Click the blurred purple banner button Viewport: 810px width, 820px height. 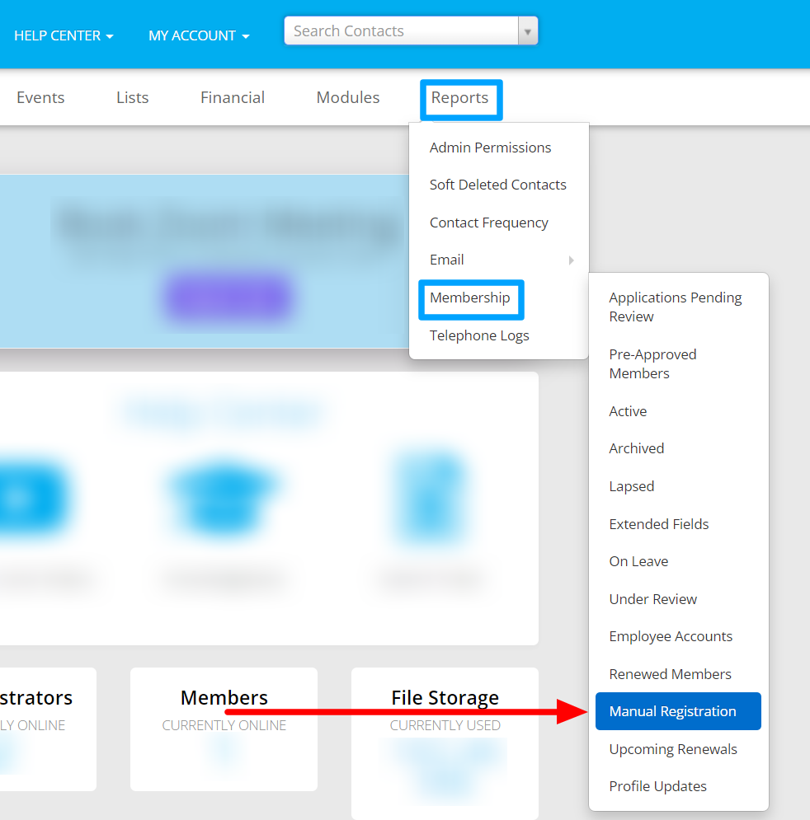coord(228,298)
